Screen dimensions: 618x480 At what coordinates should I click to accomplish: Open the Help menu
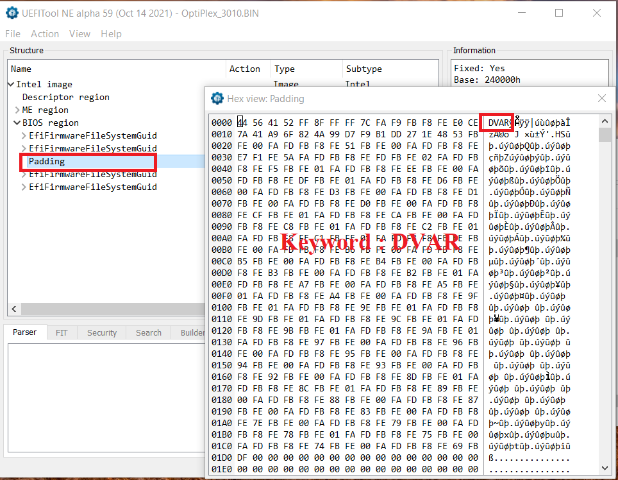111,34
